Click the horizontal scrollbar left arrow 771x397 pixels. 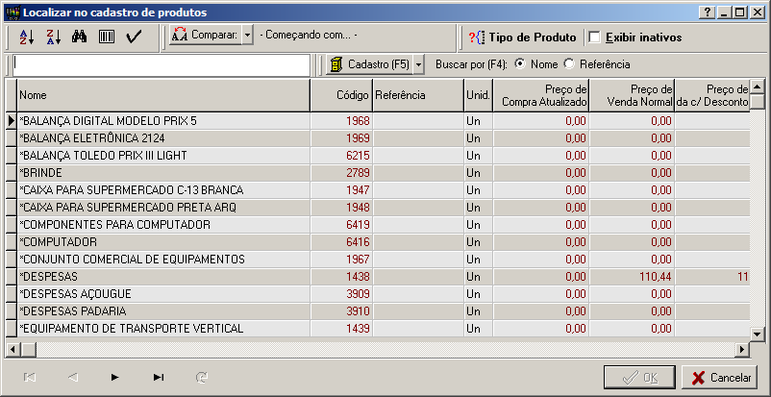tap(12, 349)
